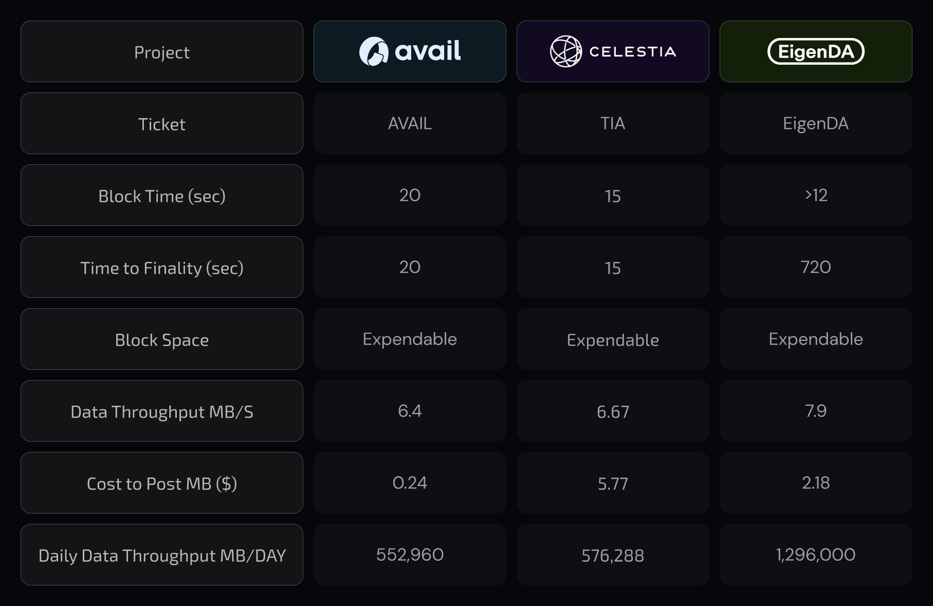This screenshot has width=933, height=606.
Task: Select the >12 block time cell
Action: click(x=816, y=195)
